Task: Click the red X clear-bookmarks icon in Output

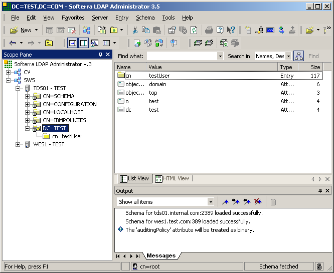Action: point(258,202)
